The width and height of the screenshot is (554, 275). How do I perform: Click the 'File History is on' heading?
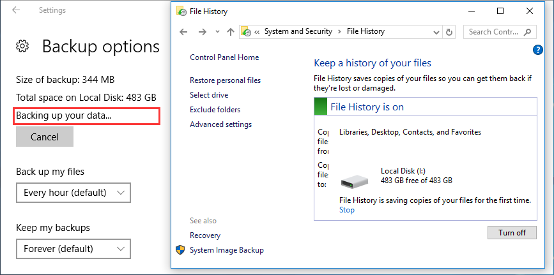click(x=367, y=107)
